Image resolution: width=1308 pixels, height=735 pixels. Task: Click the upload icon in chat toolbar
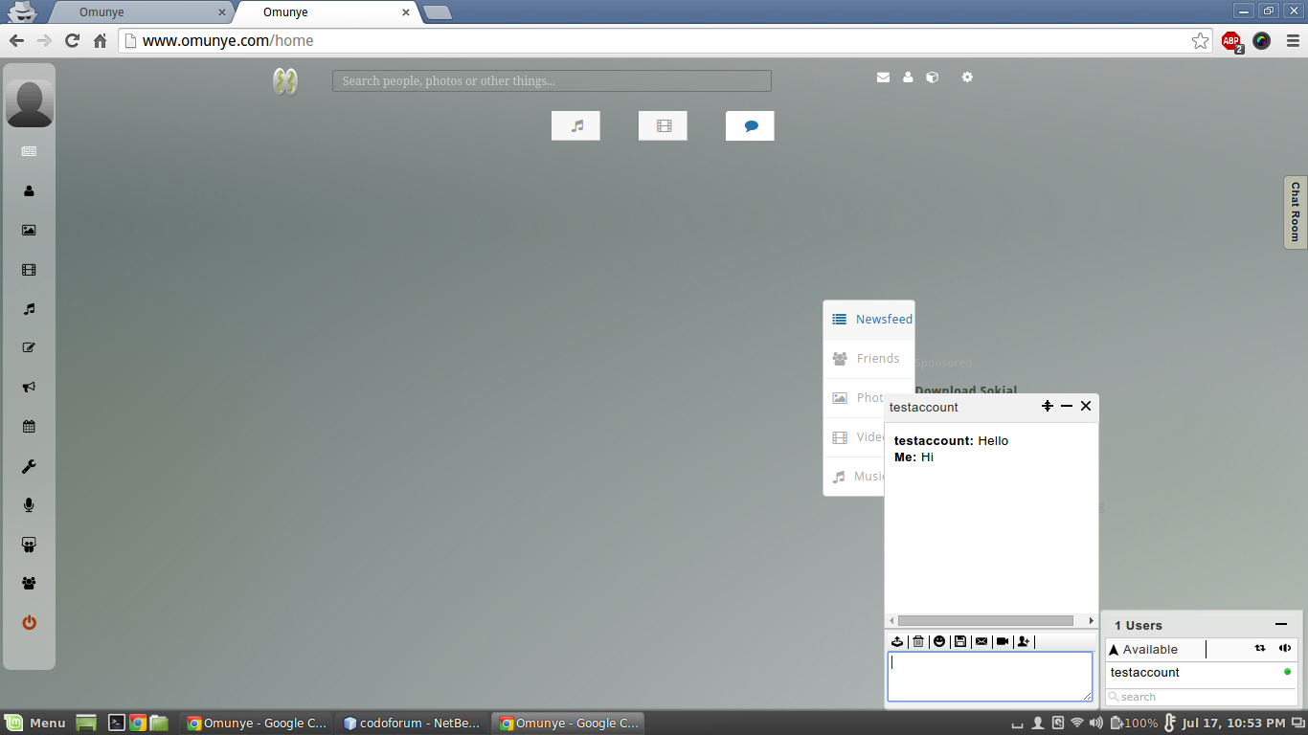(897, 641)
